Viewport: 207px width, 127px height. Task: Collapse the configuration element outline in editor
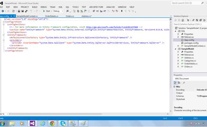tap(4, 22)
